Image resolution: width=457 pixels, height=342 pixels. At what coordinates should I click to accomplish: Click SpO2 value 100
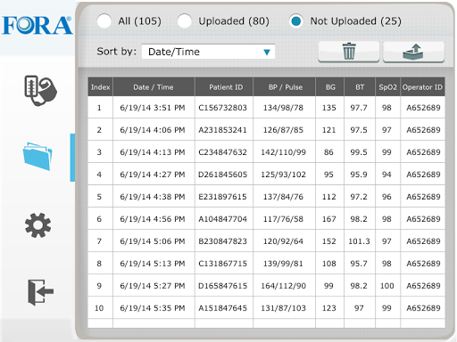point(387,286)
